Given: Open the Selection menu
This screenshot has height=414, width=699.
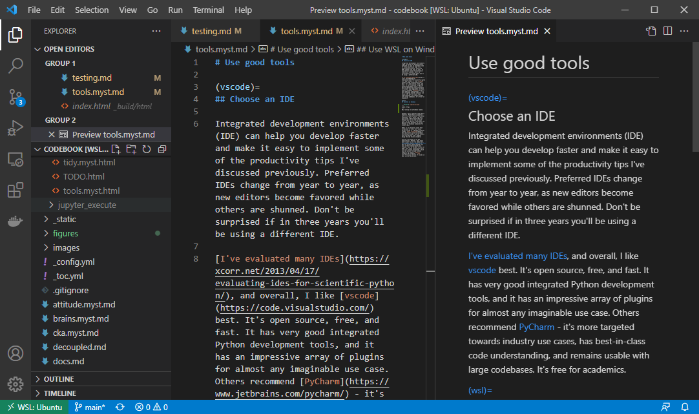Looking at the screenshot, I should tap(91, 10).
